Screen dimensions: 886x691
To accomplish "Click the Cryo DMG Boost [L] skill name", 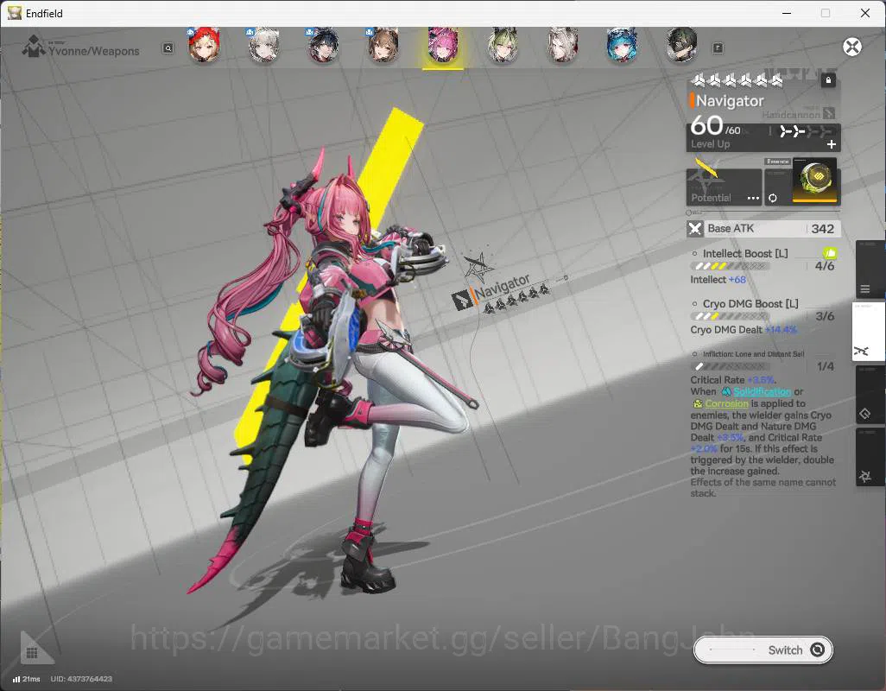I will pos(750,303).
